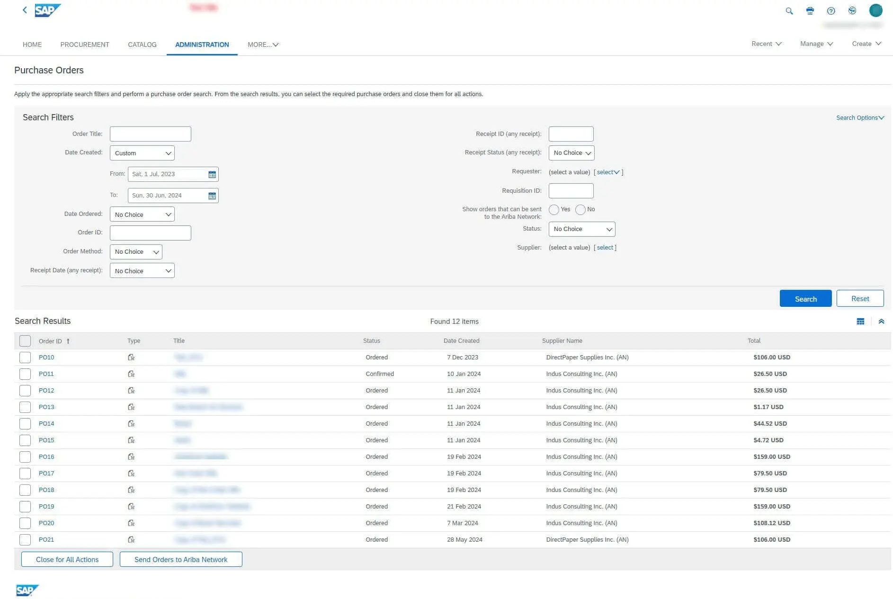This screenshot has height=599, width=893.
Task: Click the type icon for PO10
Action: point(131,358)
